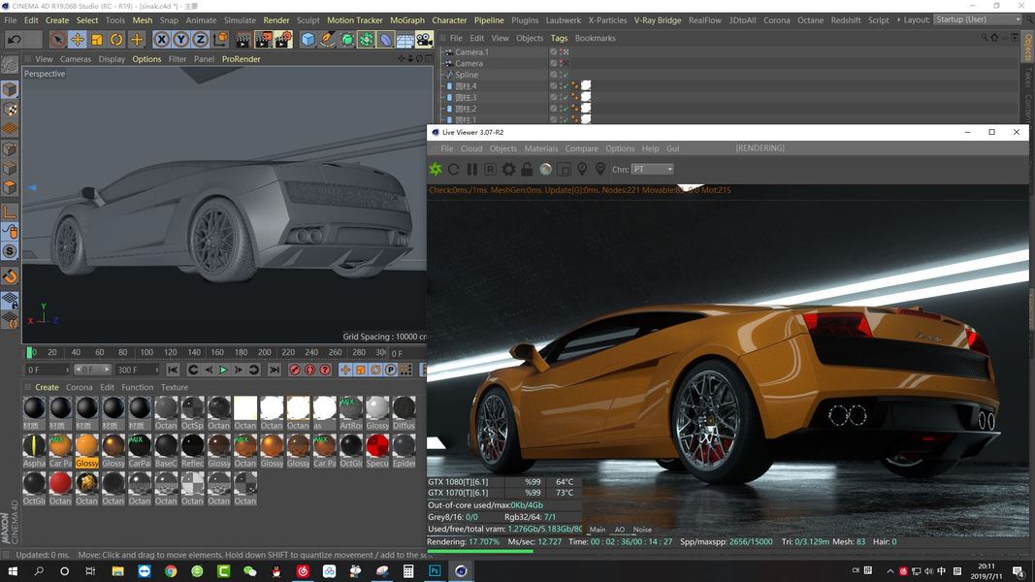The image size is (1035, 582).
Task: Add a Cube primitive object
Action: (x=307, y=40)
